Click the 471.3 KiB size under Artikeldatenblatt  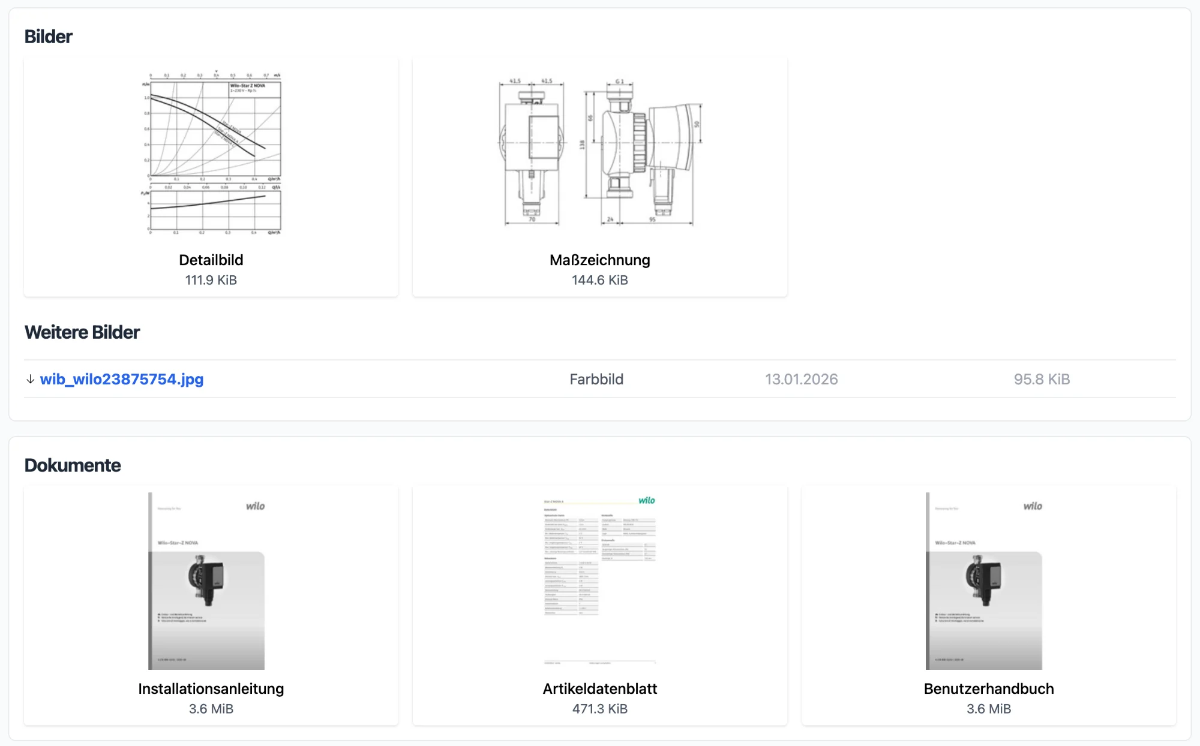[599, 708]
